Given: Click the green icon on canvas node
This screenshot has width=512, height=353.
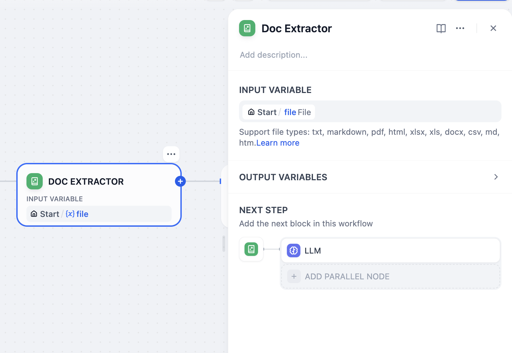Looking at the screenshot, I should tap(35, 181).
